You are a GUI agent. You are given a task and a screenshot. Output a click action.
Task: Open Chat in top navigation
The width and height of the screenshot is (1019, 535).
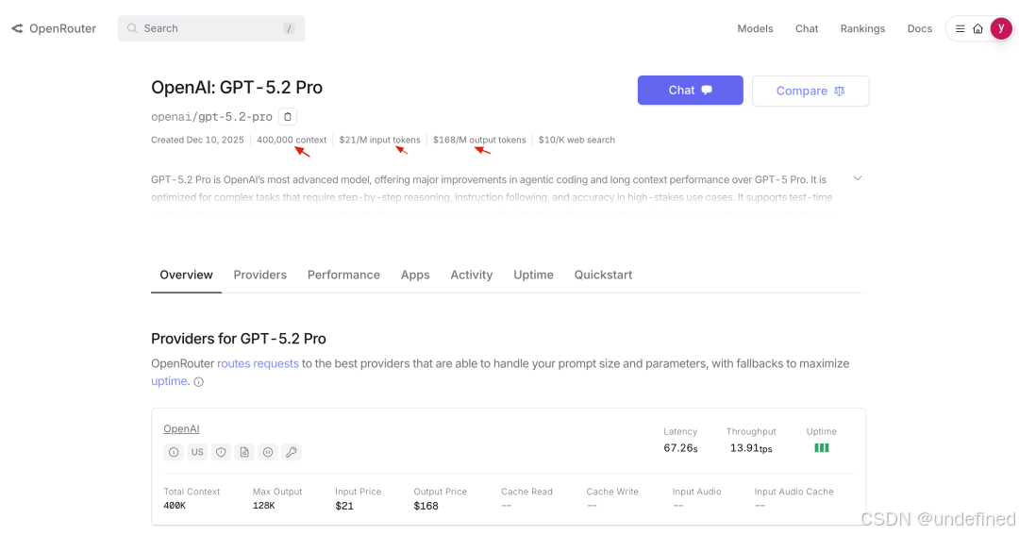click(807, 28)
